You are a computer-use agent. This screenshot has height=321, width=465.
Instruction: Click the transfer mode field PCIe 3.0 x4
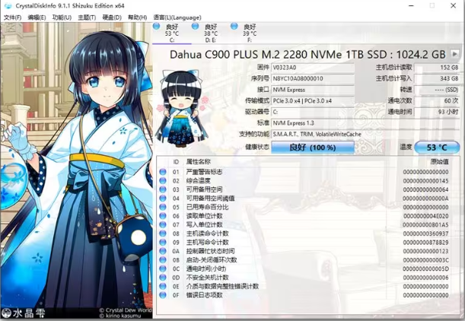tap(313, 100)
